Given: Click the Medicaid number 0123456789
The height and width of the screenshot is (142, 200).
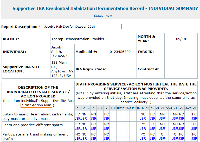Looking at the screenshot, I should (x=120, y=52).
